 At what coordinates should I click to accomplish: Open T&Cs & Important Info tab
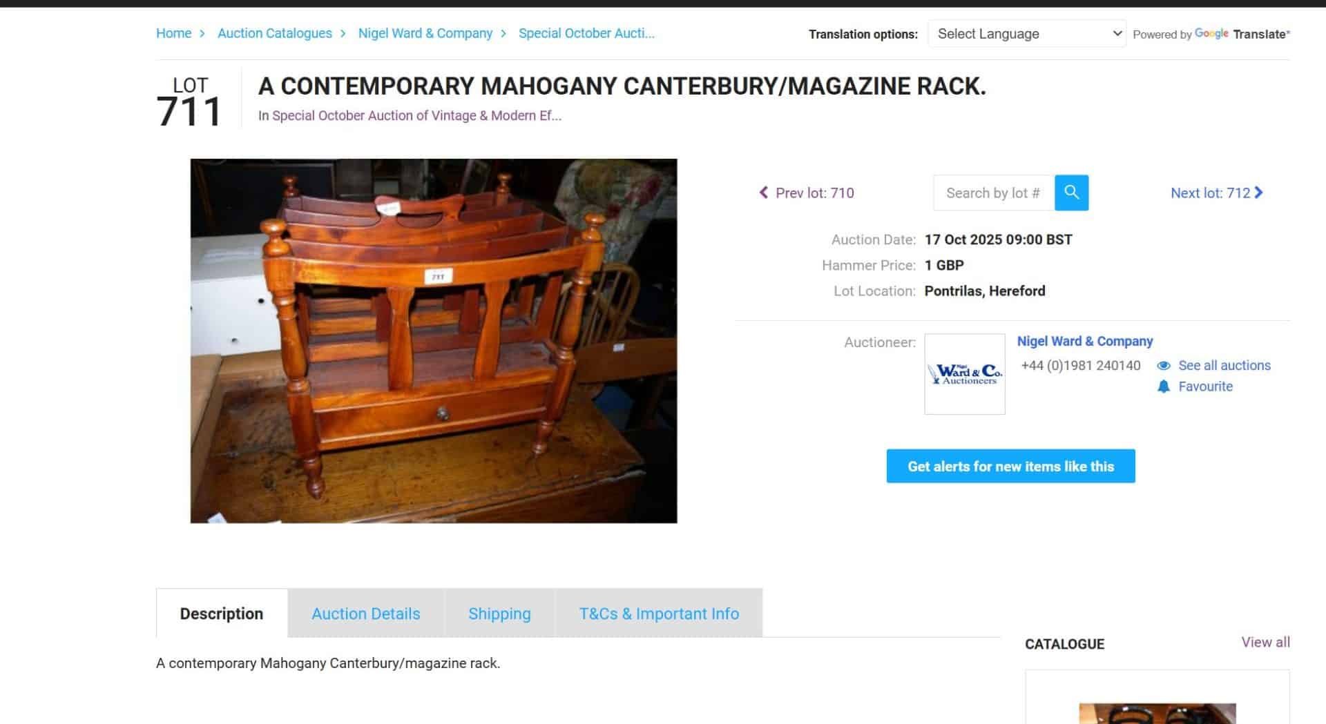659,614
